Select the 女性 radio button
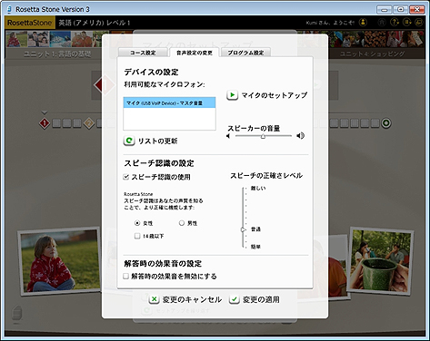Screen dimensions: 430x341 137,223
